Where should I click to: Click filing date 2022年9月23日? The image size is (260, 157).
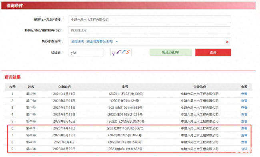(64, 114)
